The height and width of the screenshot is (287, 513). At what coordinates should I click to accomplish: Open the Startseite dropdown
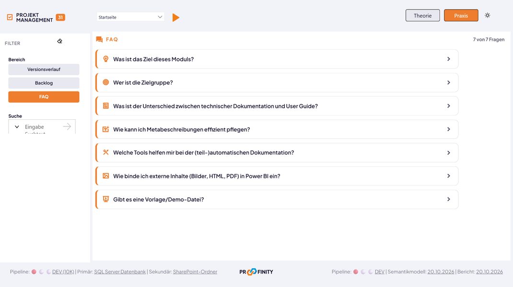(130, 17)
